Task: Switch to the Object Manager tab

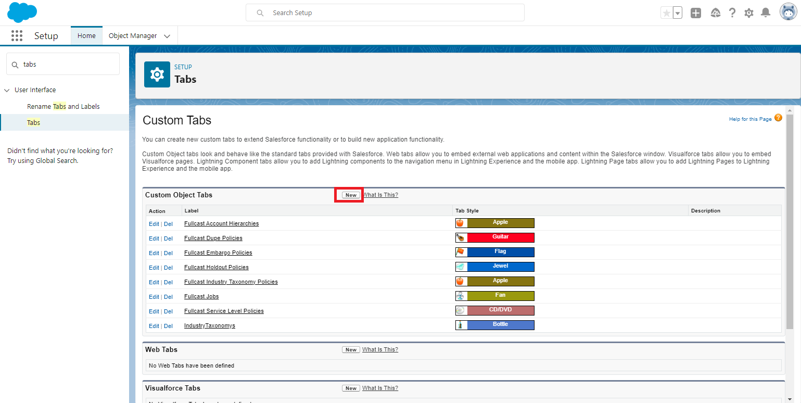Action: pyautogui.click(x=133, y=36)
